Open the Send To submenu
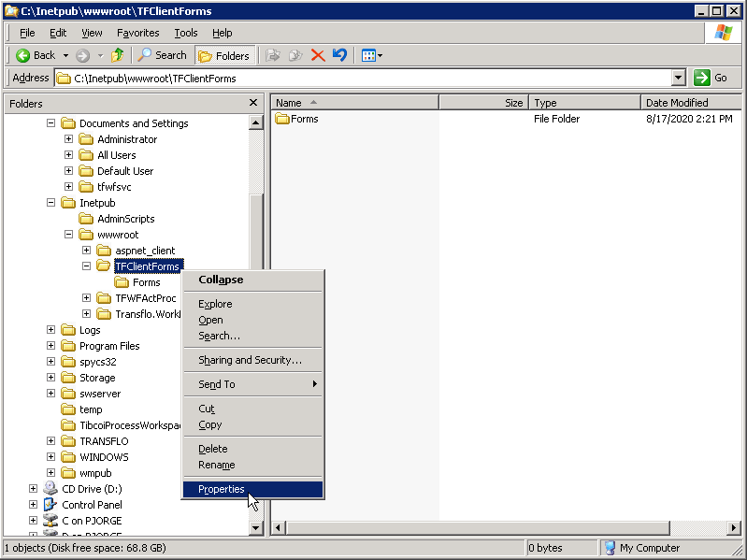Viewport: 747px width, 560px height. [x=253, y=384]
